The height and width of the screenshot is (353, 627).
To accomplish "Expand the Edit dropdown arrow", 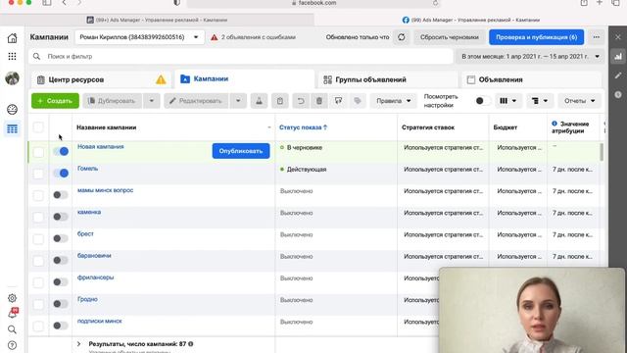I will pyautogui.click(x=238, y=101).
